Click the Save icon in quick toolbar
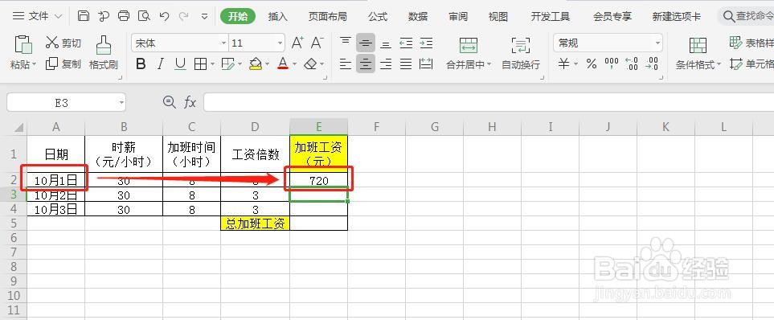 (84, 16)
